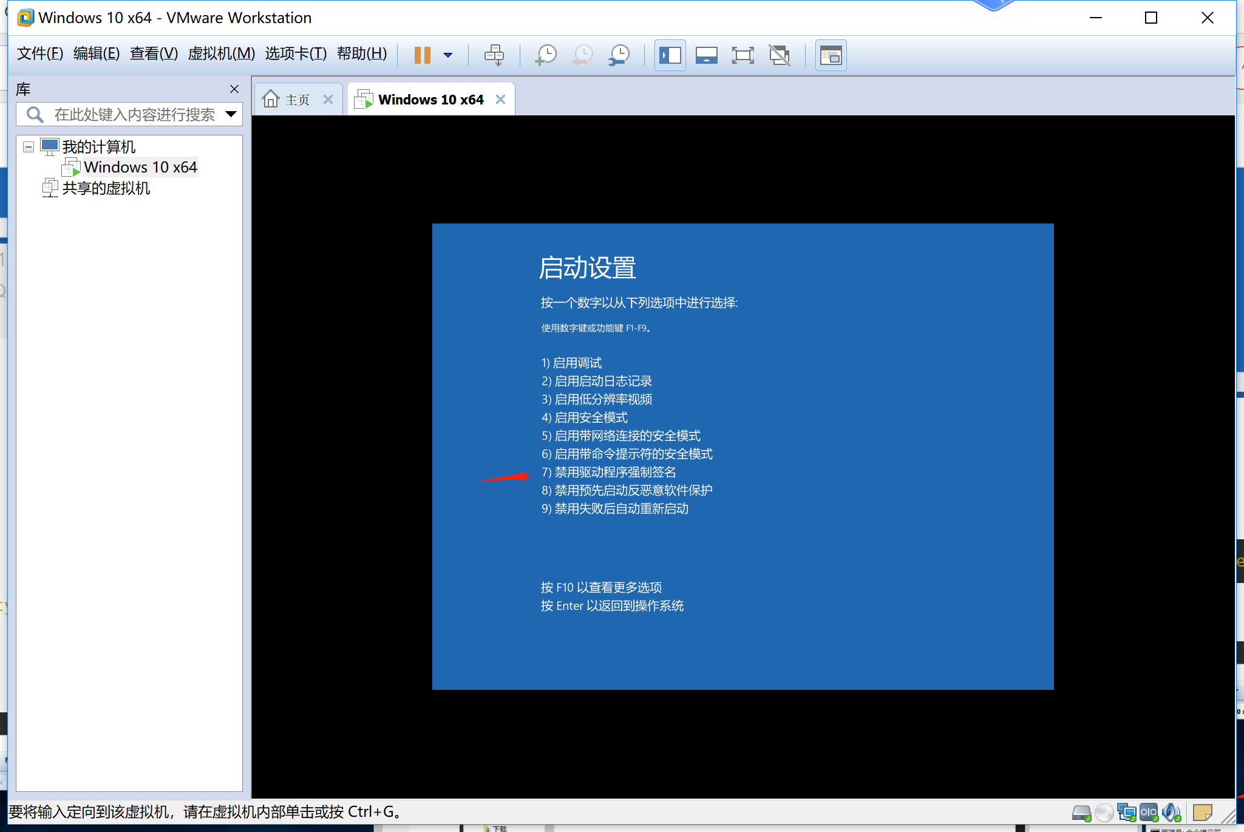
Task: Close the Windows 10 x64 tab
Action: point(500,99)
